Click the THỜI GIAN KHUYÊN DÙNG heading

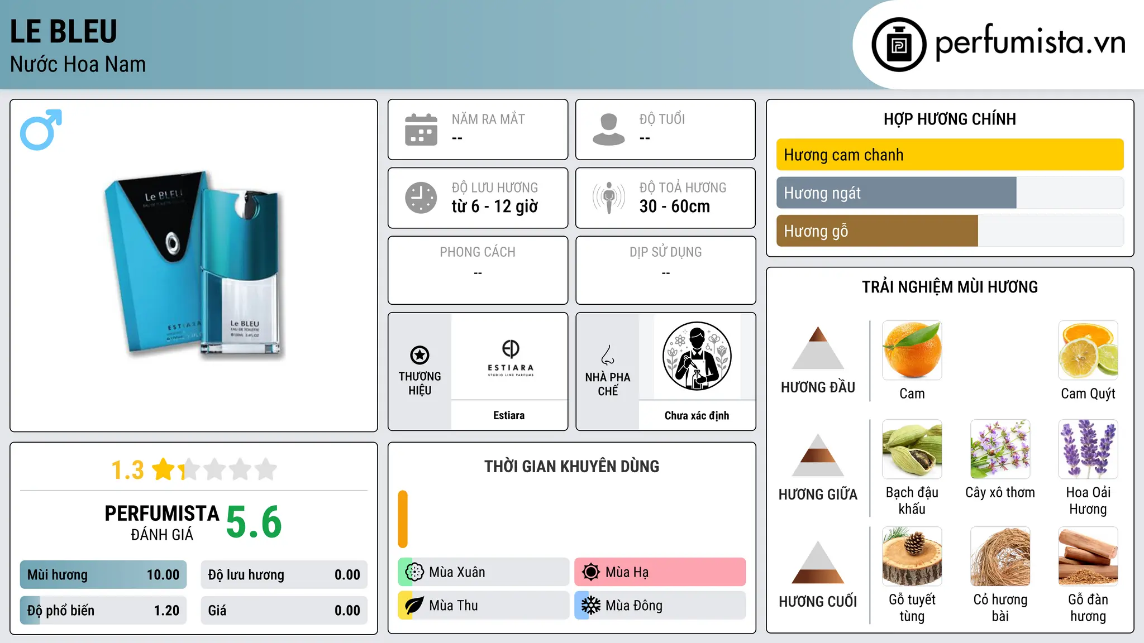(x=572, y=466)
